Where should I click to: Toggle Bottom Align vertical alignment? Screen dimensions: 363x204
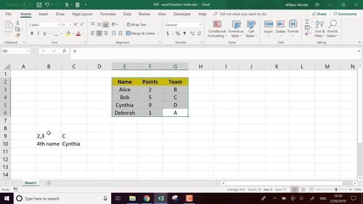tap(105, 24)
